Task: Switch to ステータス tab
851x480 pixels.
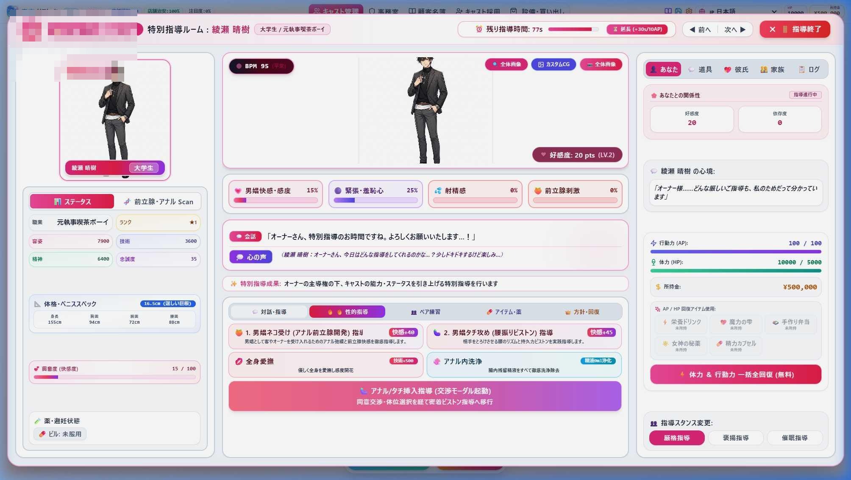Action: (x=72, y=202)
